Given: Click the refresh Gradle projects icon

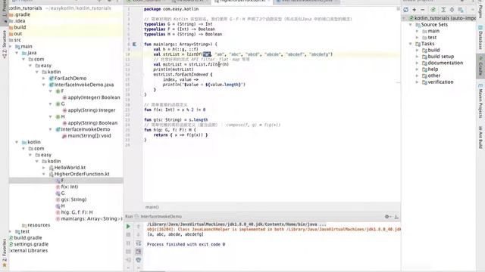Looking at the screenshot, I should [406, 10].
